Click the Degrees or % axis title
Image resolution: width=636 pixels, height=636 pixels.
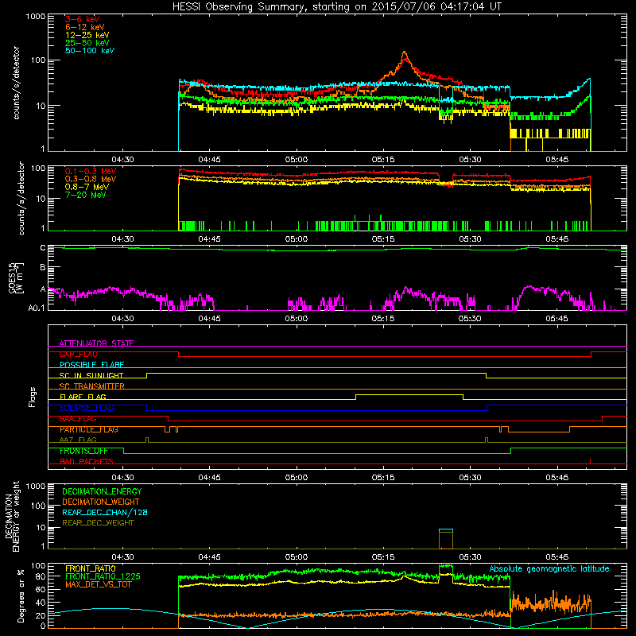(21, 596)
